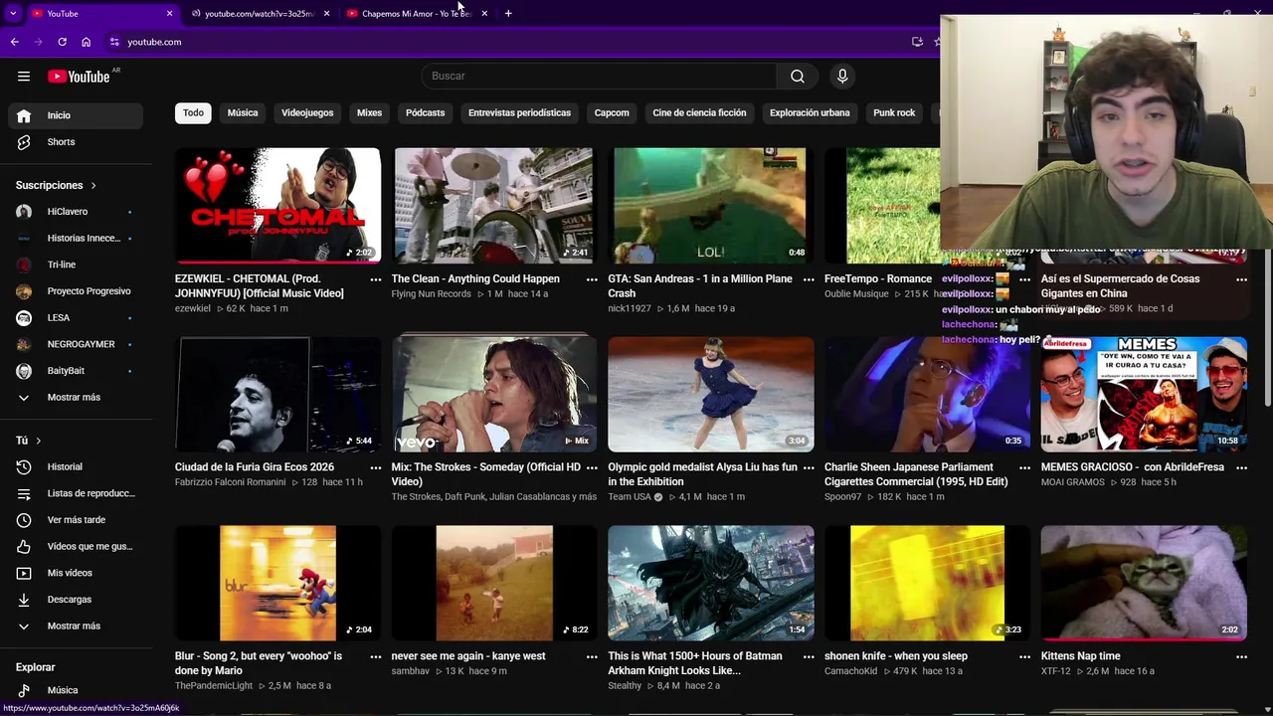This screenshot has width=1273, height=716.
Task: Expand subscriptions with Mostrar más
Action: (76, 397)
